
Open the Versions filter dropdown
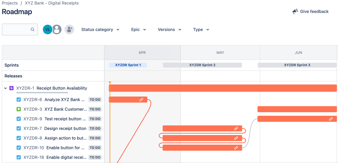pyautogui.click(x=170, y=30)
